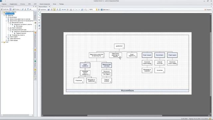Click the fit-to-page icon after zoom box

click(x=99, y=10)
